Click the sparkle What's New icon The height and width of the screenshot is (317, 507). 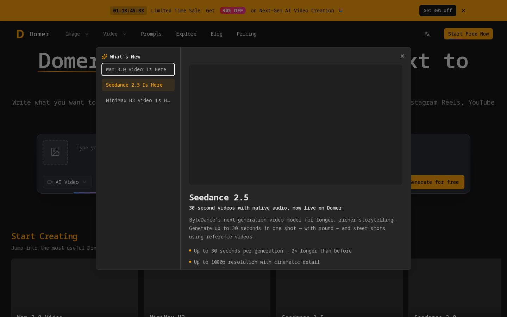[x=105, y=57]
